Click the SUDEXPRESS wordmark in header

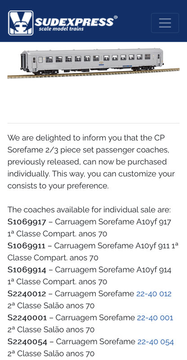tap(74, 22)
